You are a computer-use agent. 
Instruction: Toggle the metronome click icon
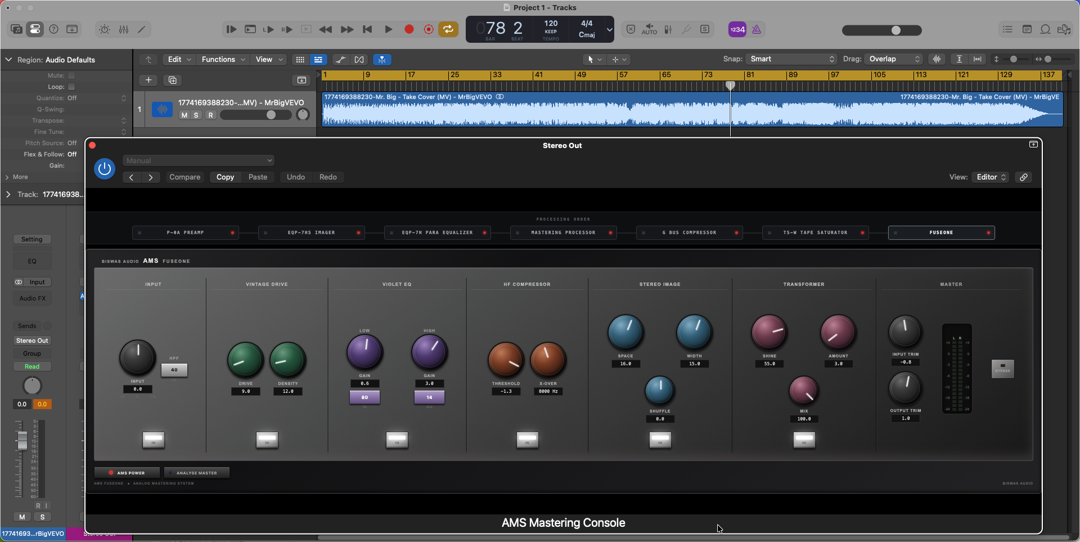(757, 29)
